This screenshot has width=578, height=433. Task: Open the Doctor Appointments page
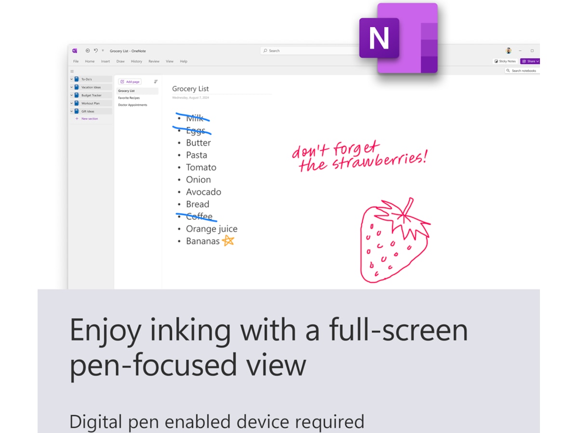(x=133, y=105)
